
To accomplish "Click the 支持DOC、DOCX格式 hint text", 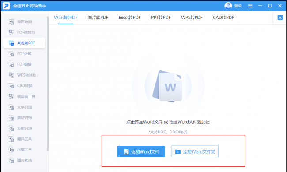I will [168, 132].
